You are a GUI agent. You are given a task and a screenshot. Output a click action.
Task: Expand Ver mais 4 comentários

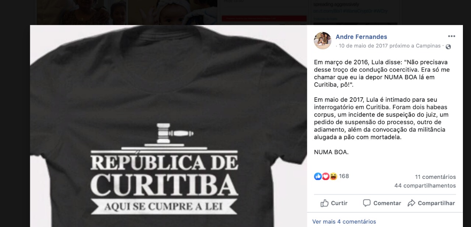click(344, 222)
